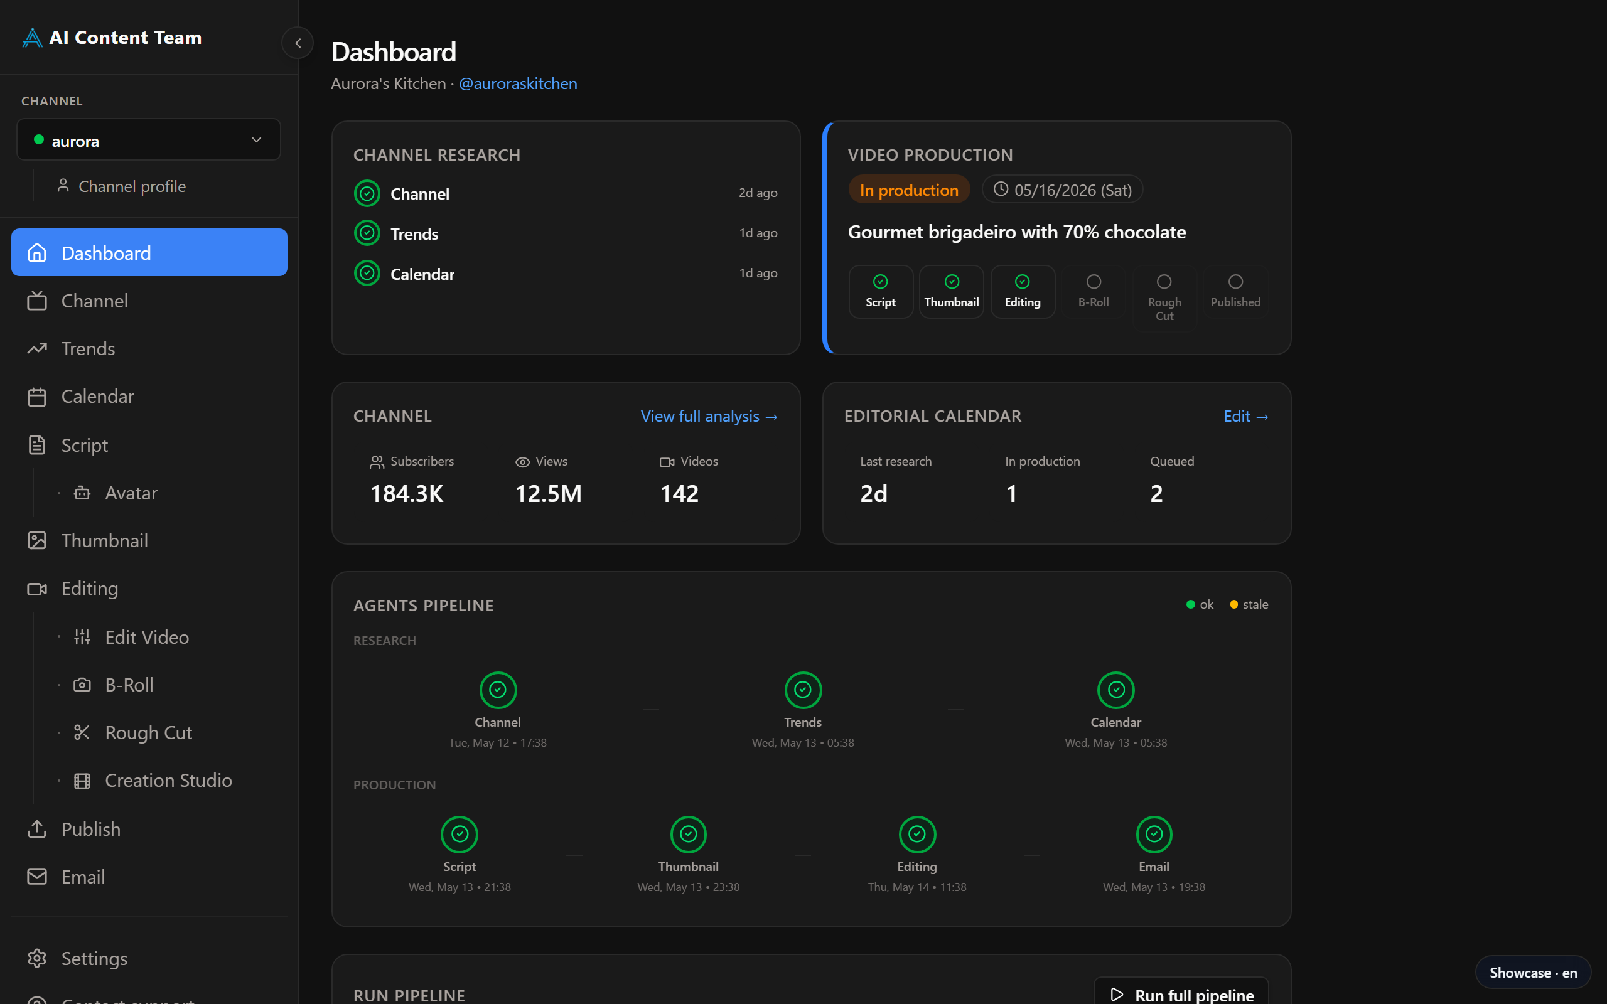This screenshot has height=1004, width=1607.
Task: Click the In production status badge
Action: coord(908,190)
